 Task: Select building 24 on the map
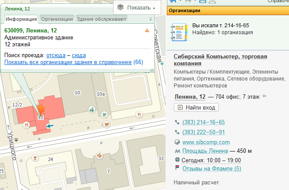point(51,159)
